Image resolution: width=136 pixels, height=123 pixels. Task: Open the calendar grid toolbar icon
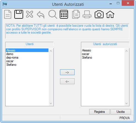64,14
